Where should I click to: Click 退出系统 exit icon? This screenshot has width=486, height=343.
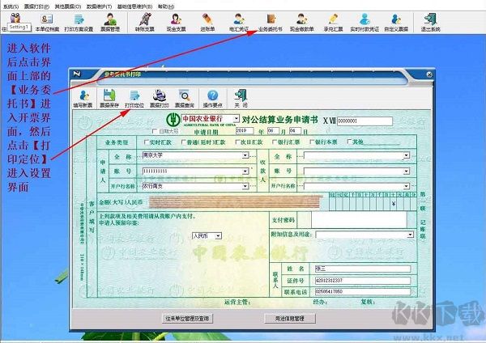[431, 23]
